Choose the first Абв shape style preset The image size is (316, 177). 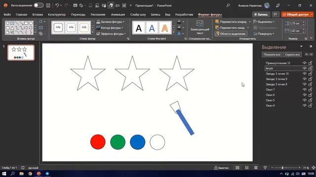[x=58, y=28]
